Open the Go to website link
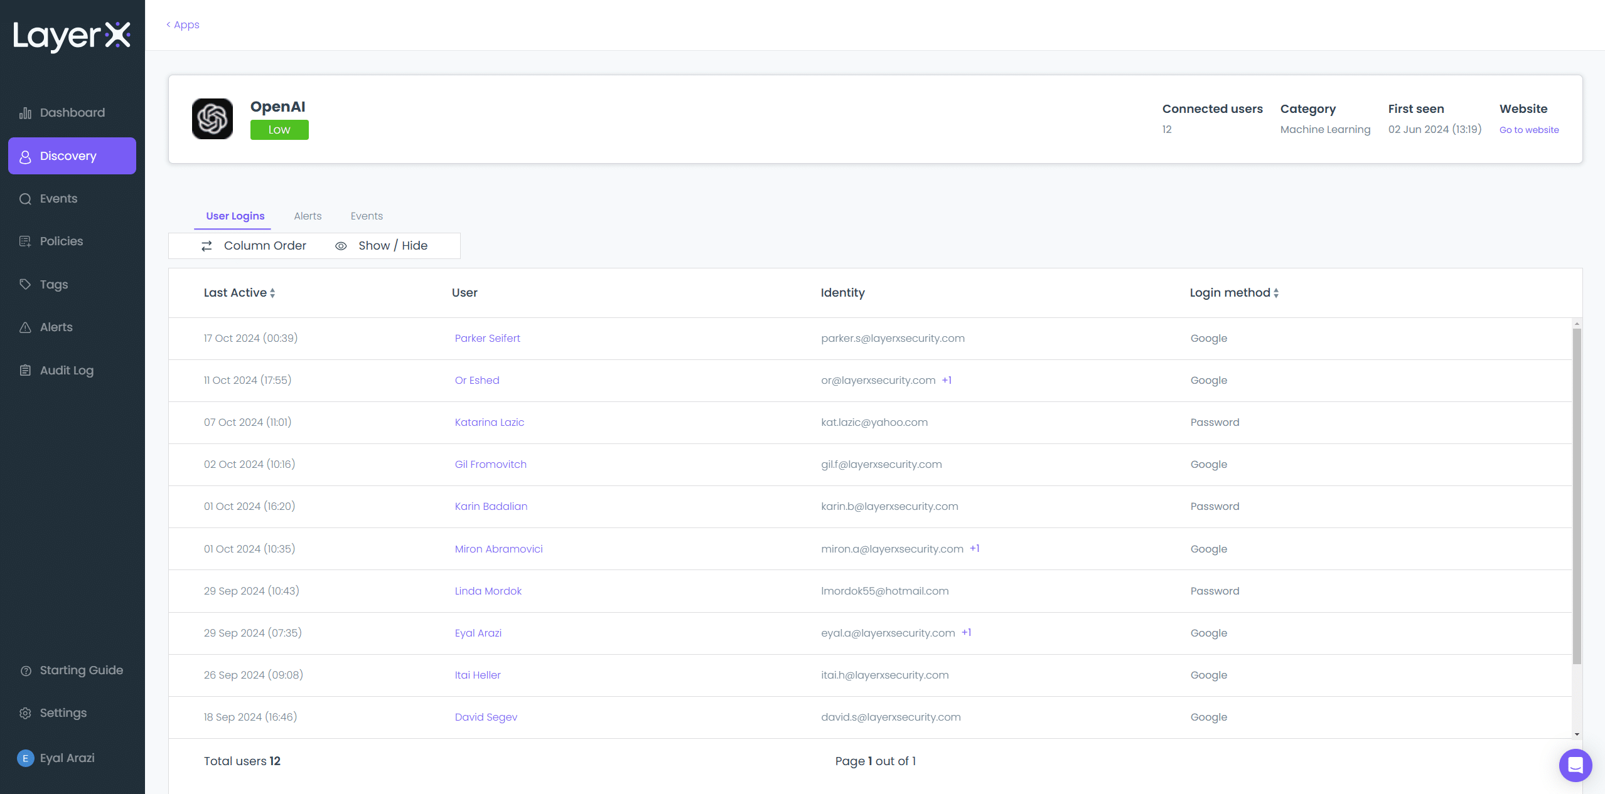 pos(1528,130)
